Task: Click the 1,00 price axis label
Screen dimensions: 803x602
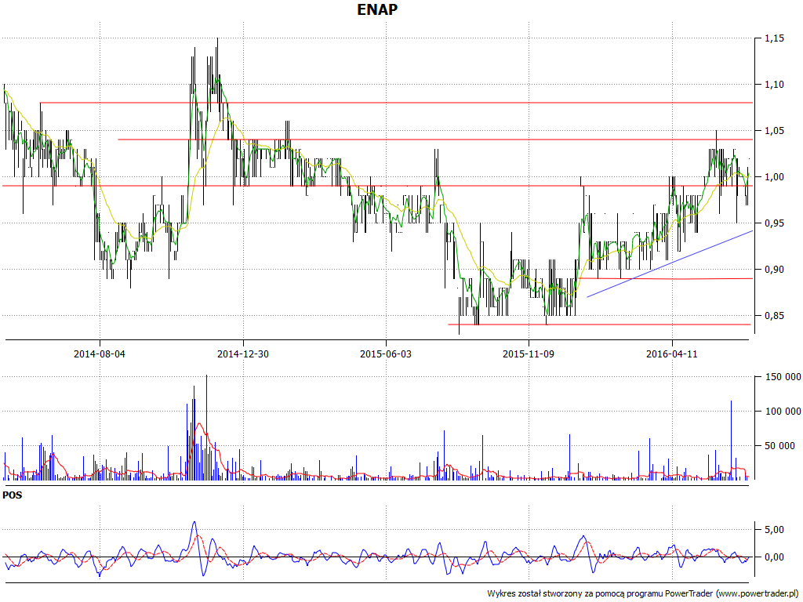Action: coord(774,177)
